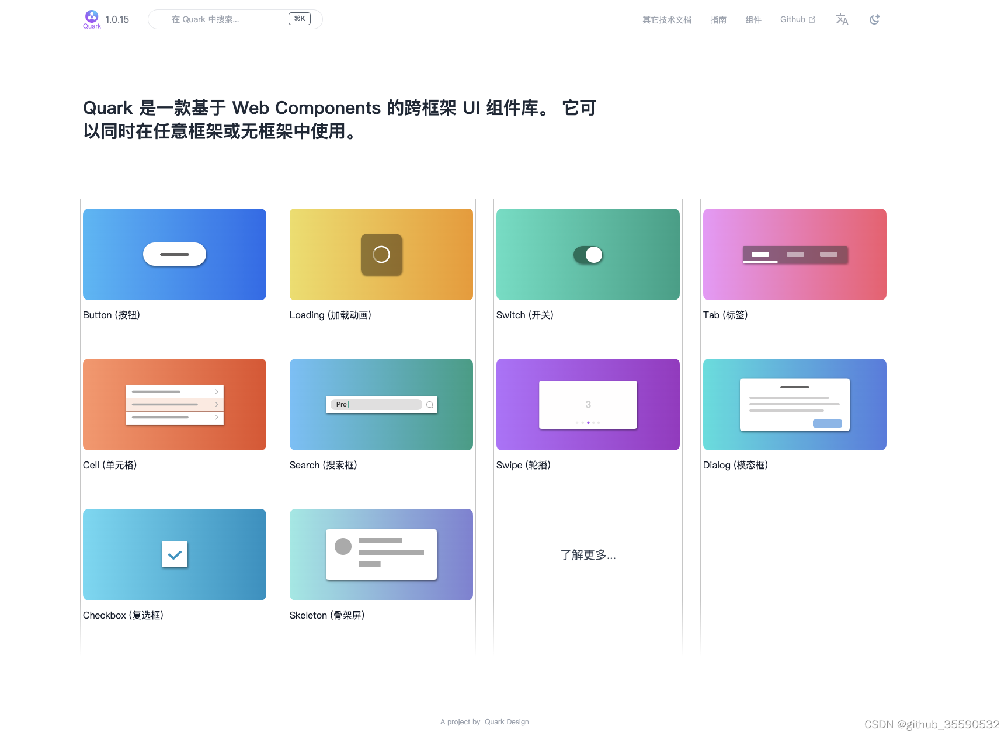Open the Loading component preview card

click(381, 254)
